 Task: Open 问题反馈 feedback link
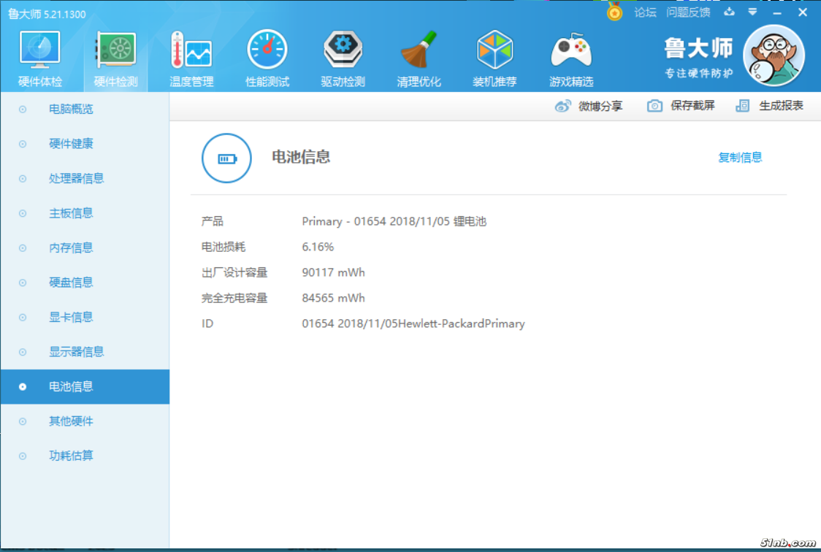click(x=688, y=12)
